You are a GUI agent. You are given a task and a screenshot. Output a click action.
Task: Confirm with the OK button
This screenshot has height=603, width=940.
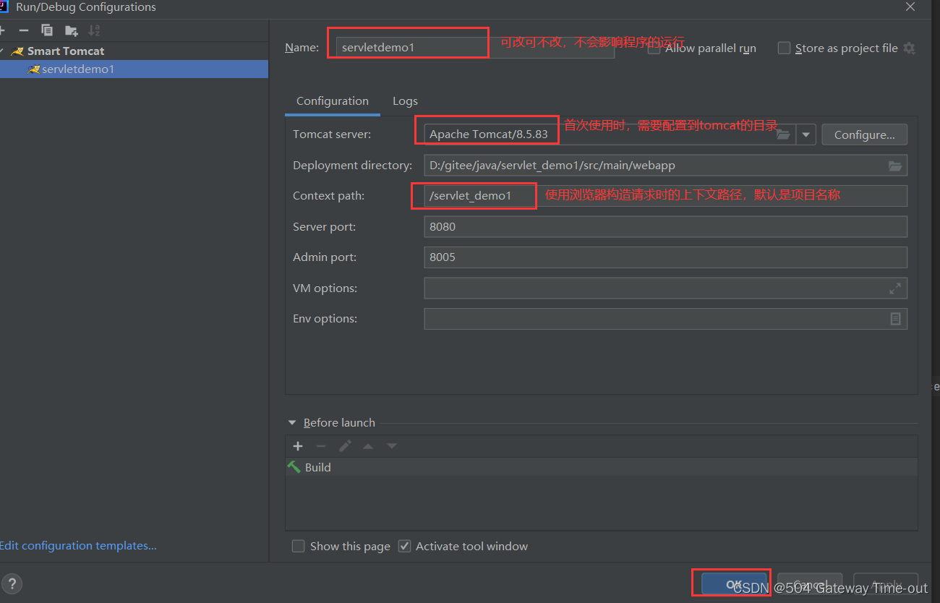732,584
